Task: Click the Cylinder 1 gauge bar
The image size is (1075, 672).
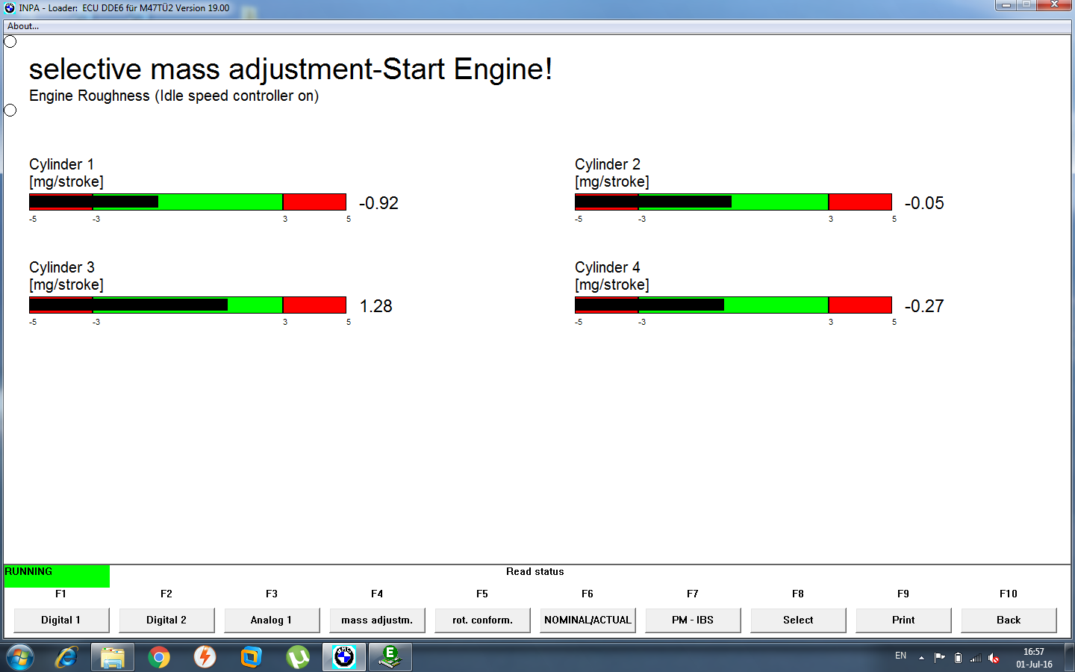Action: [x=187, y=202]
